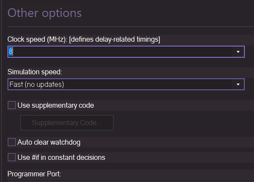
Task: Click the Programmer Port label
Action: tap(34, 174)
